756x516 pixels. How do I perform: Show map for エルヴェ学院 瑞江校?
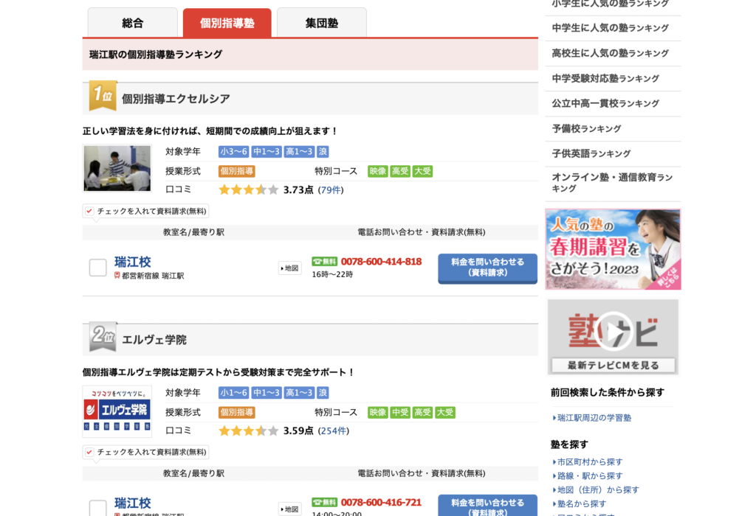click(x=289, y=509)
